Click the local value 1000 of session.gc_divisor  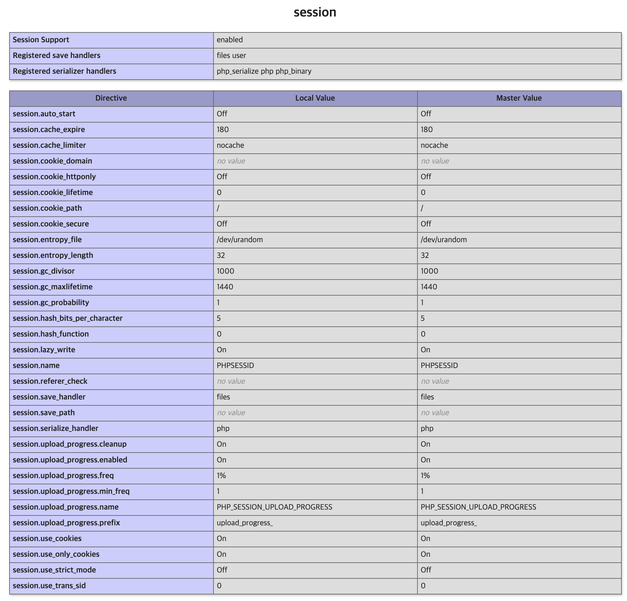tap(225, 271)
